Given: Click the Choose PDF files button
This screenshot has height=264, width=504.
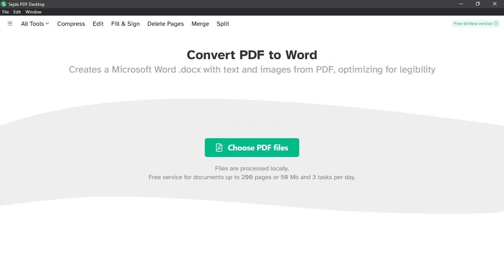Looking at the screenshot, I should coord(252,148).
